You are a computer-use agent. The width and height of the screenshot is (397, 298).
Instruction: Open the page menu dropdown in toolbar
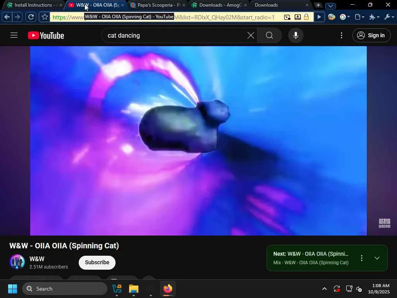(x=359, y=17)
